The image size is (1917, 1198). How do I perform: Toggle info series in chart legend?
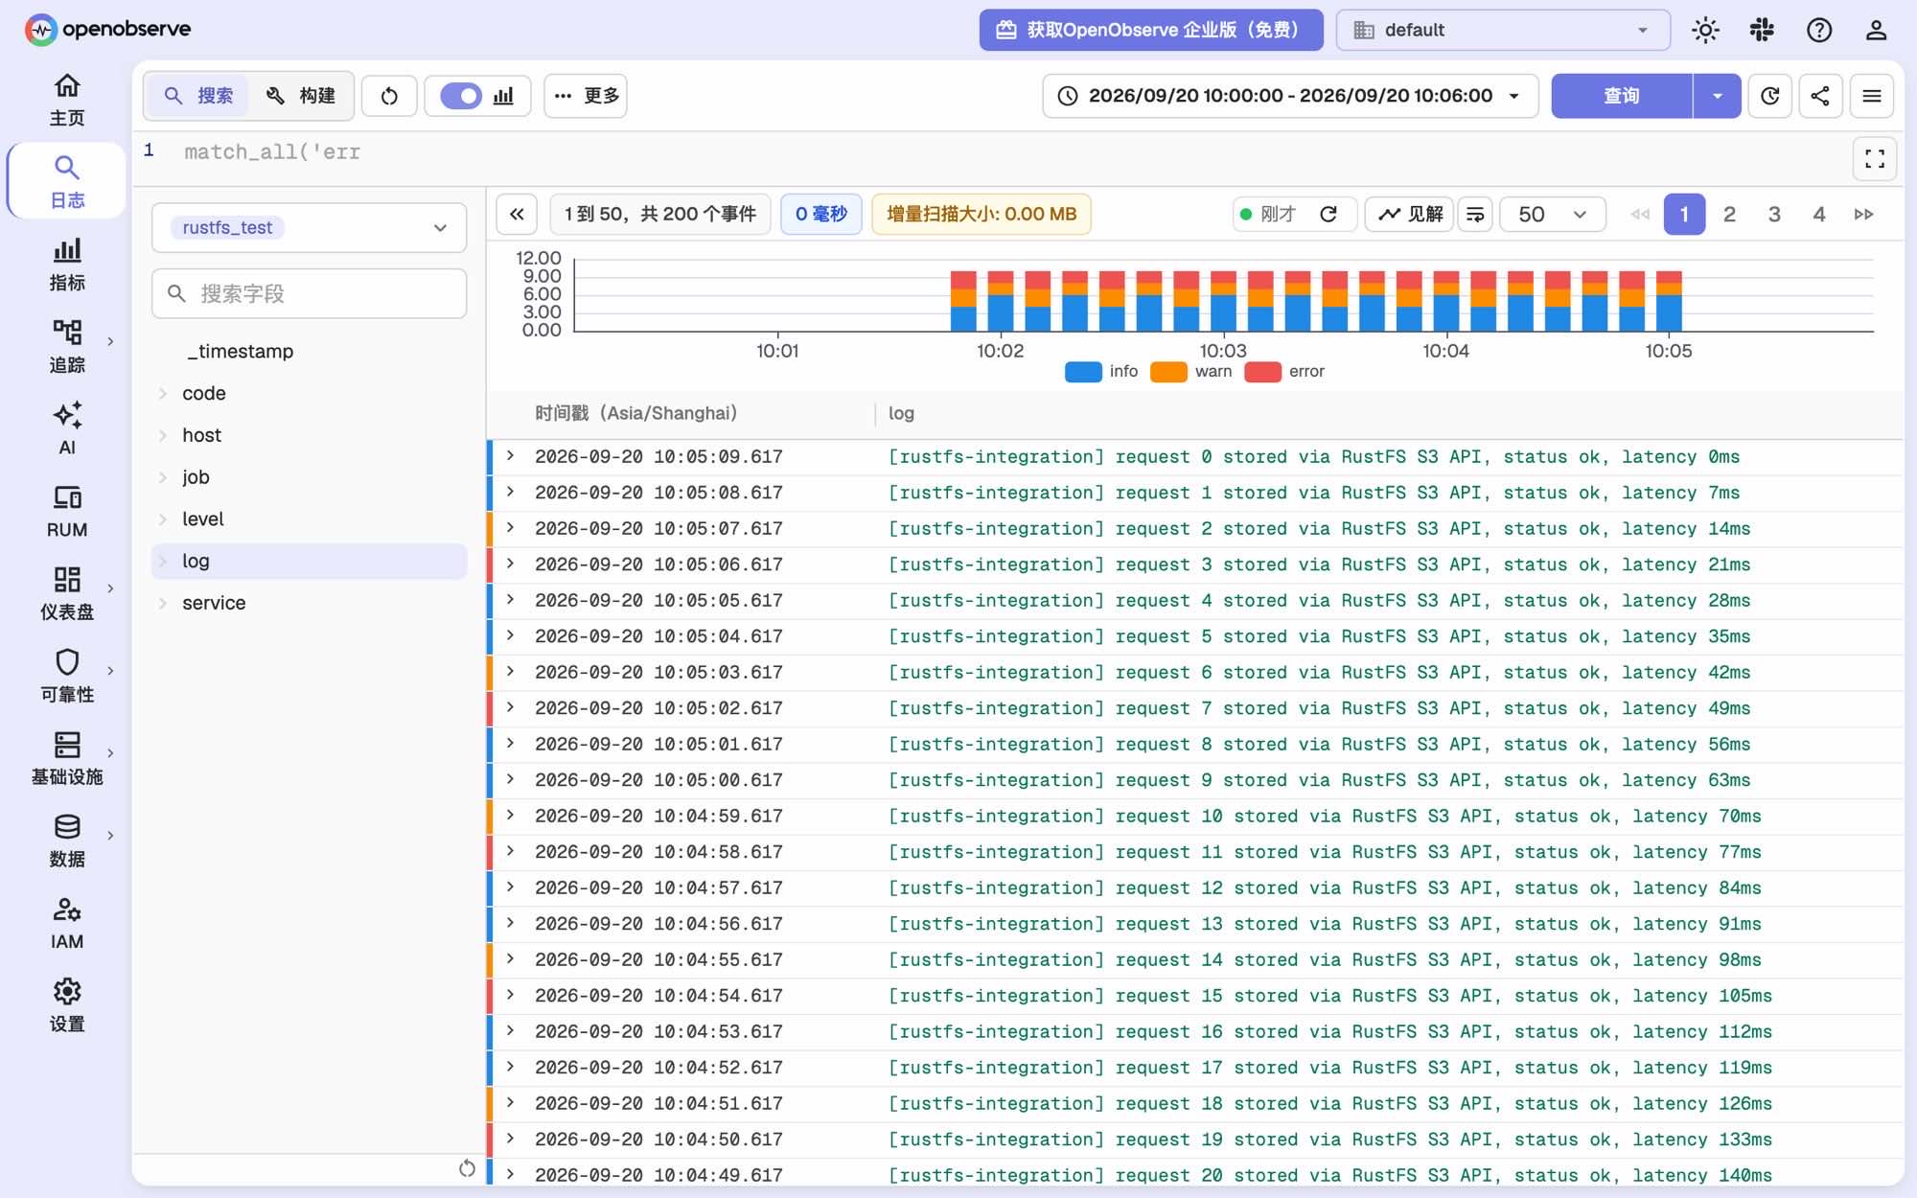click(x=1101, y=372)
